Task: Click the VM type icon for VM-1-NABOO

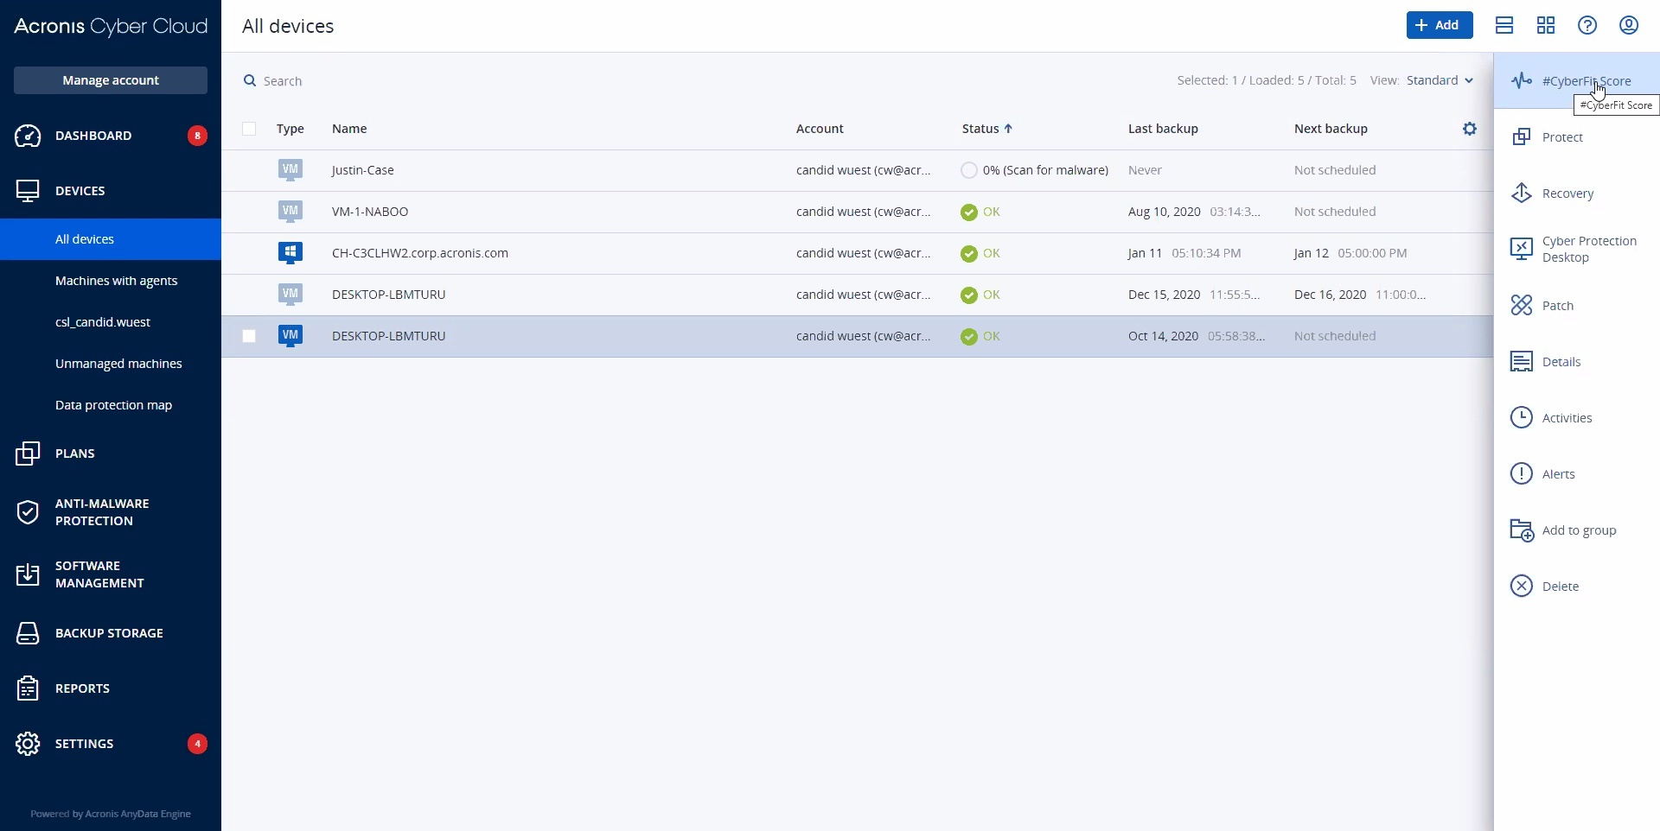Action: pyautogui.click(x=290, y=212)
